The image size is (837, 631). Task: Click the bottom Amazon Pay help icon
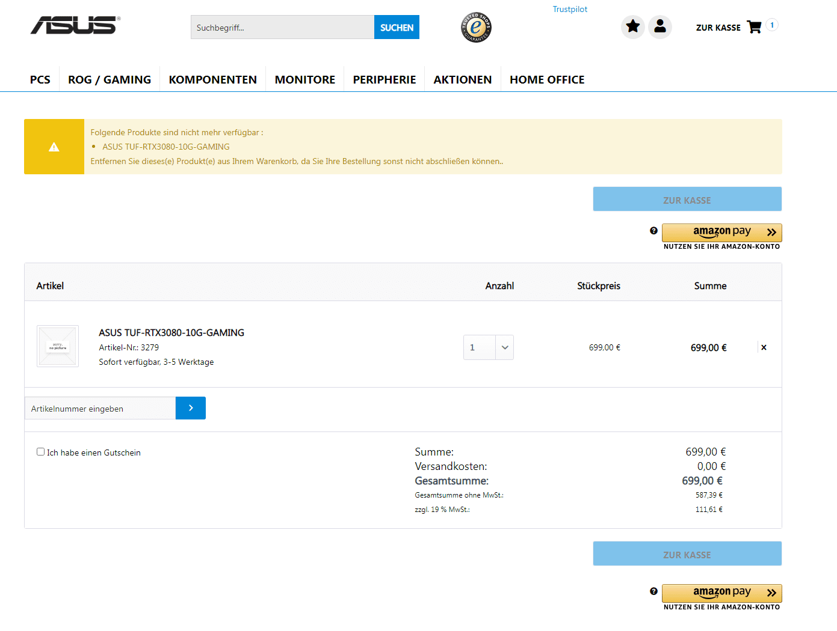click(653, 591)
